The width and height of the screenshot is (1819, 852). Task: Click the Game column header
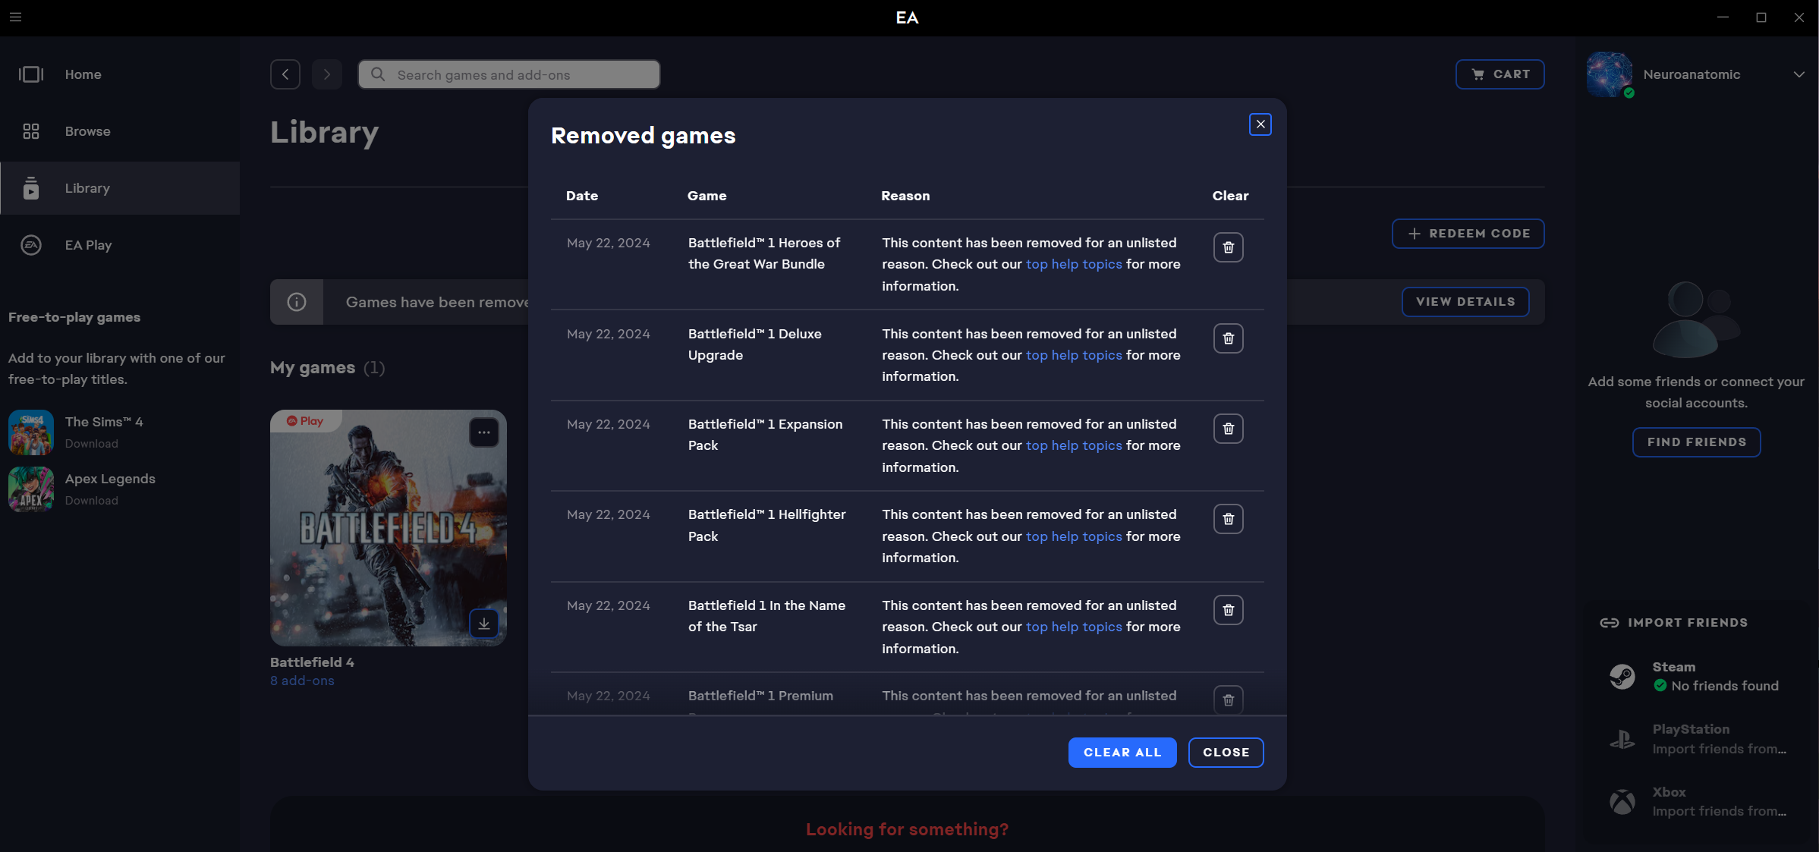[x=707, y=196]
